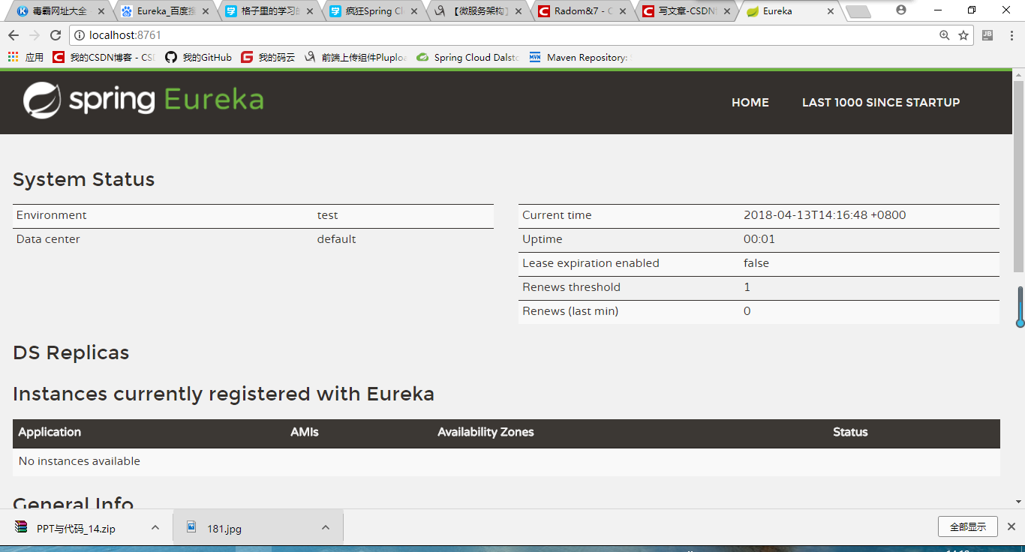Viewport: 1025px width, 552px height.
Task: Close the downloads bar
Action: click(x=1011, y=526)
